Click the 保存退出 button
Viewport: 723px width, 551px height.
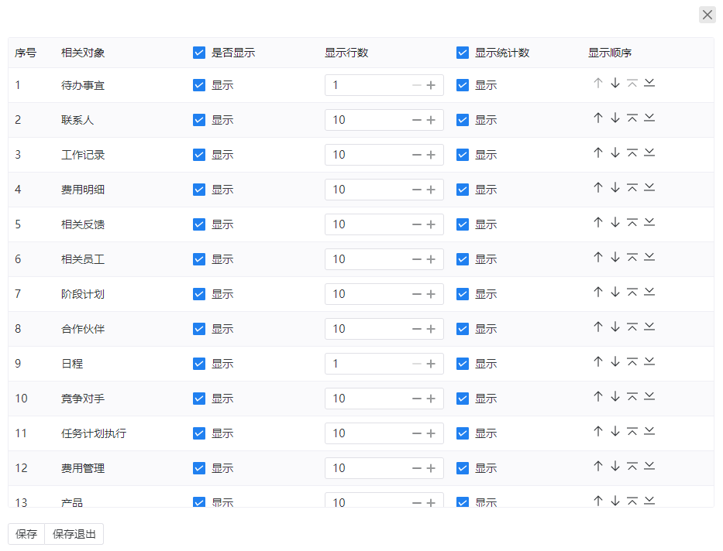pos(74,534)
